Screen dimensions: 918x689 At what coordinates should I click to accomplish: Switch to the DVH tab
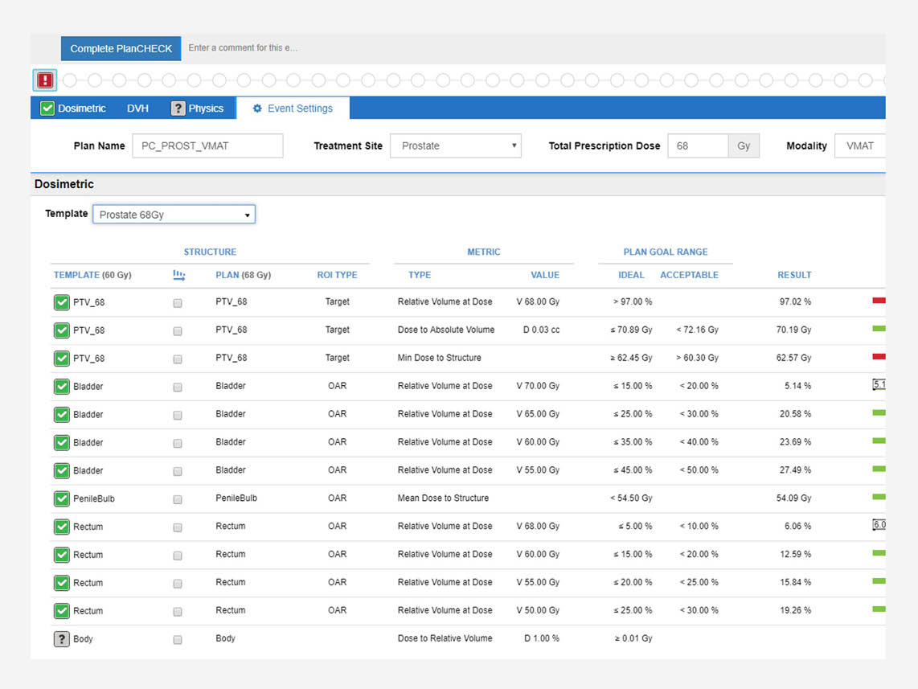click(x=137, y=109)
